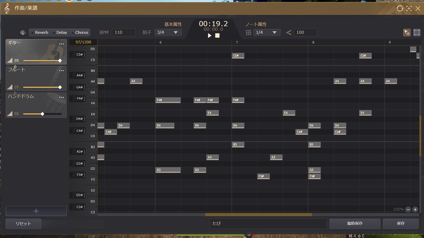The height and width of the screenshot is (238, 424).
Task: Click the song title field たび
Action: tap(268, 224)
